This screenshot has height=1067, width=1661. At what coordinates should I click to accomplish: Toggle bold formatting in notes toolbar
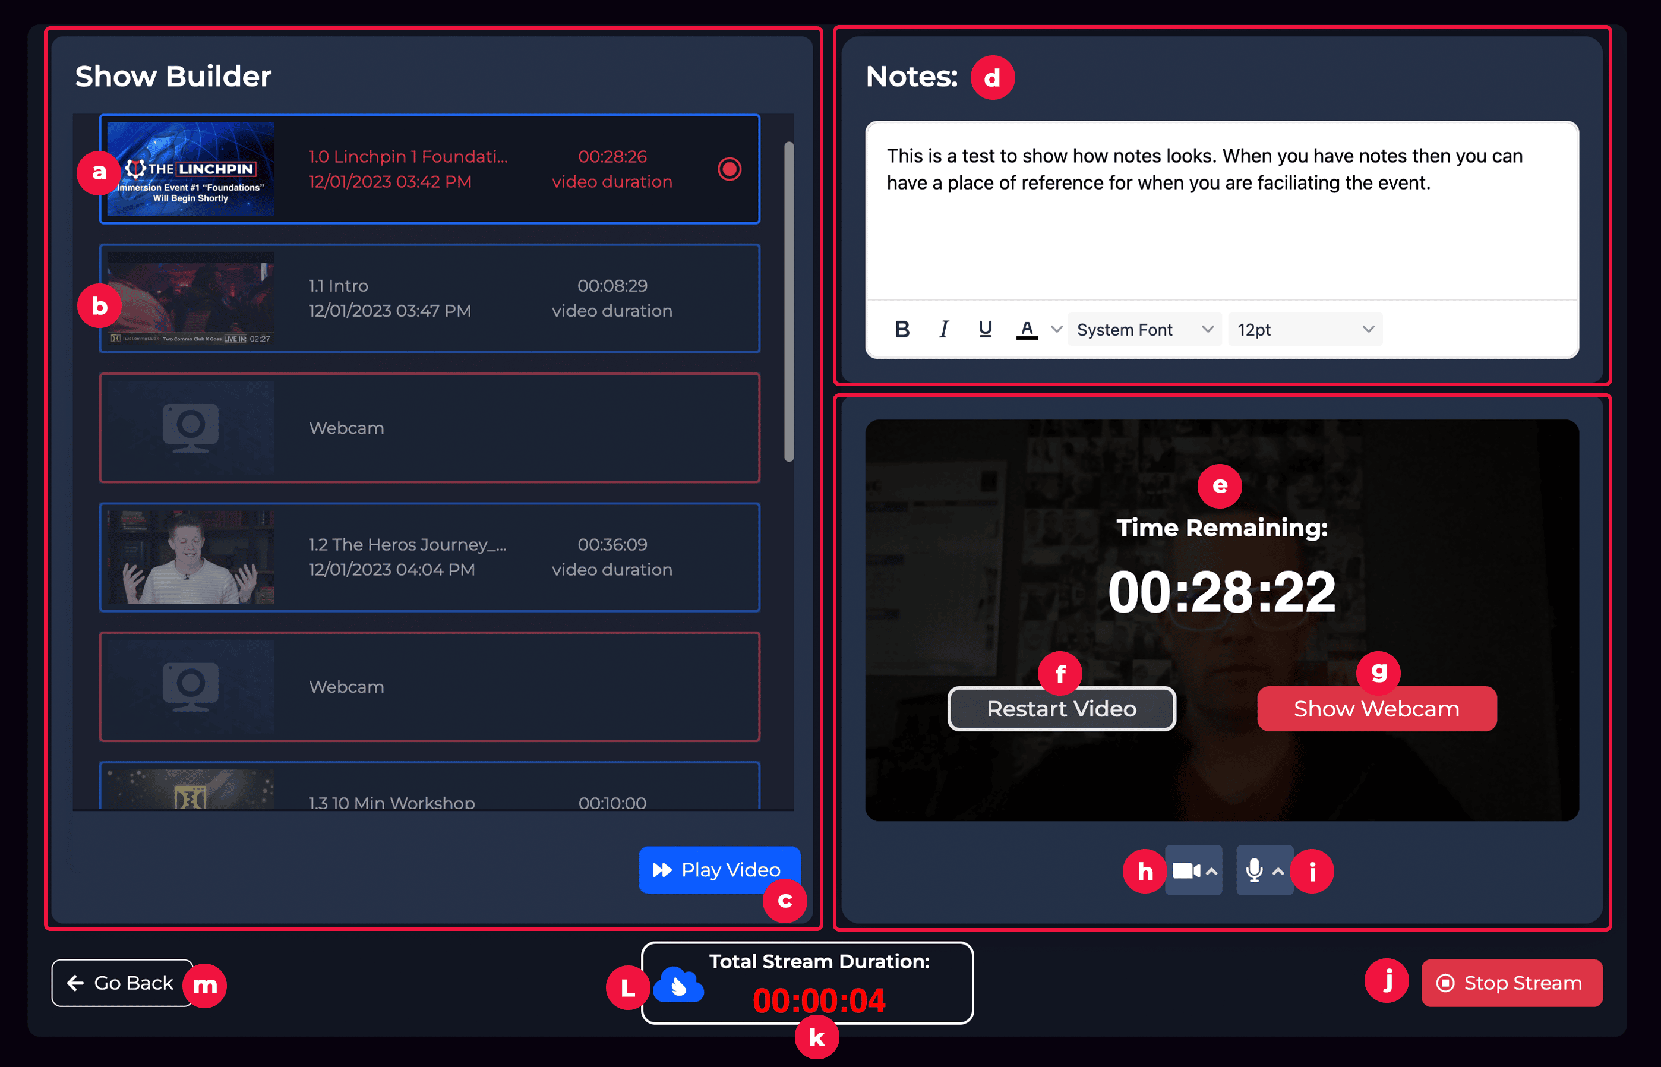[902, 330]
